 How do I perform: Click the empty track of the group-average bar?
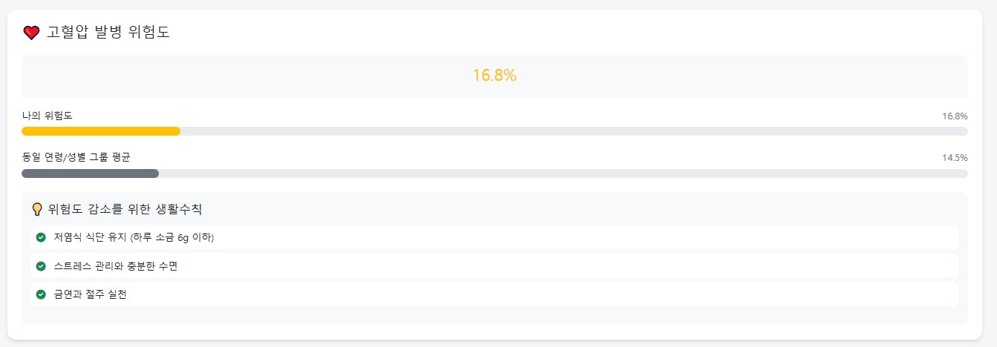click(x=563, y=173)
